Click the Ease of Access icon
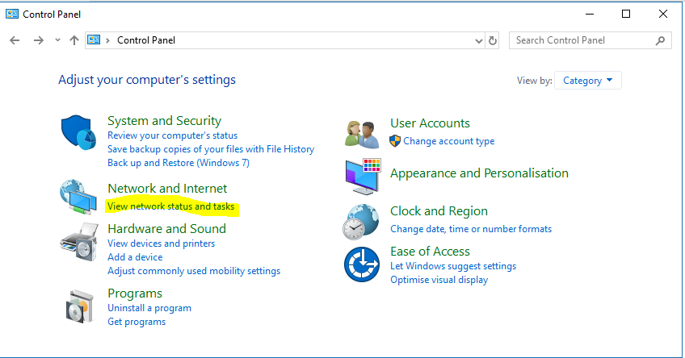Viewport: 685px width, 358px height. pos(362,264)
